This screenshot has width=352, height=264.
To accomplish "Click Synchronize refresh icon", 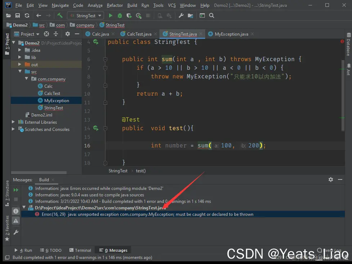I will tap(27, 15).
